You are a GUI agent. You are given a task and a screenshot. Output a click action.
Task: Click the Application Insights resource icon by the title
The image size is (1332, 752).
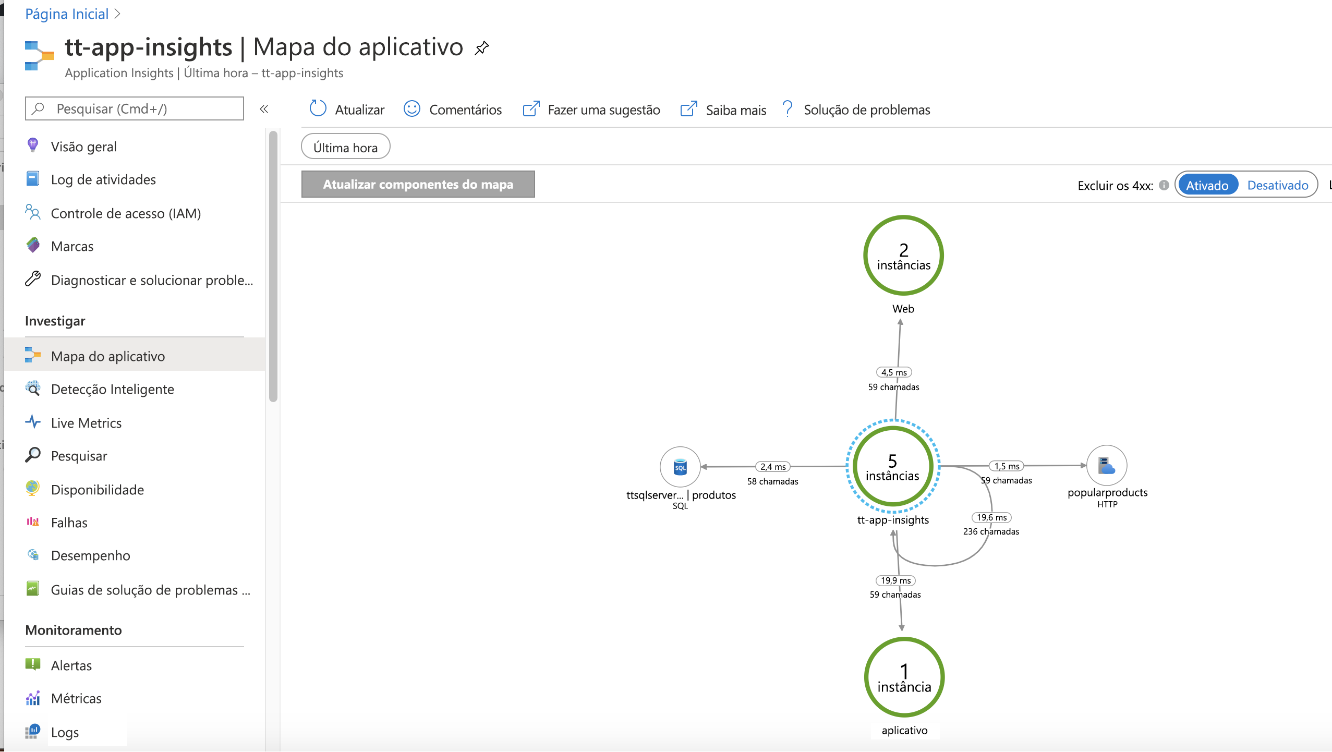(39, 56)
